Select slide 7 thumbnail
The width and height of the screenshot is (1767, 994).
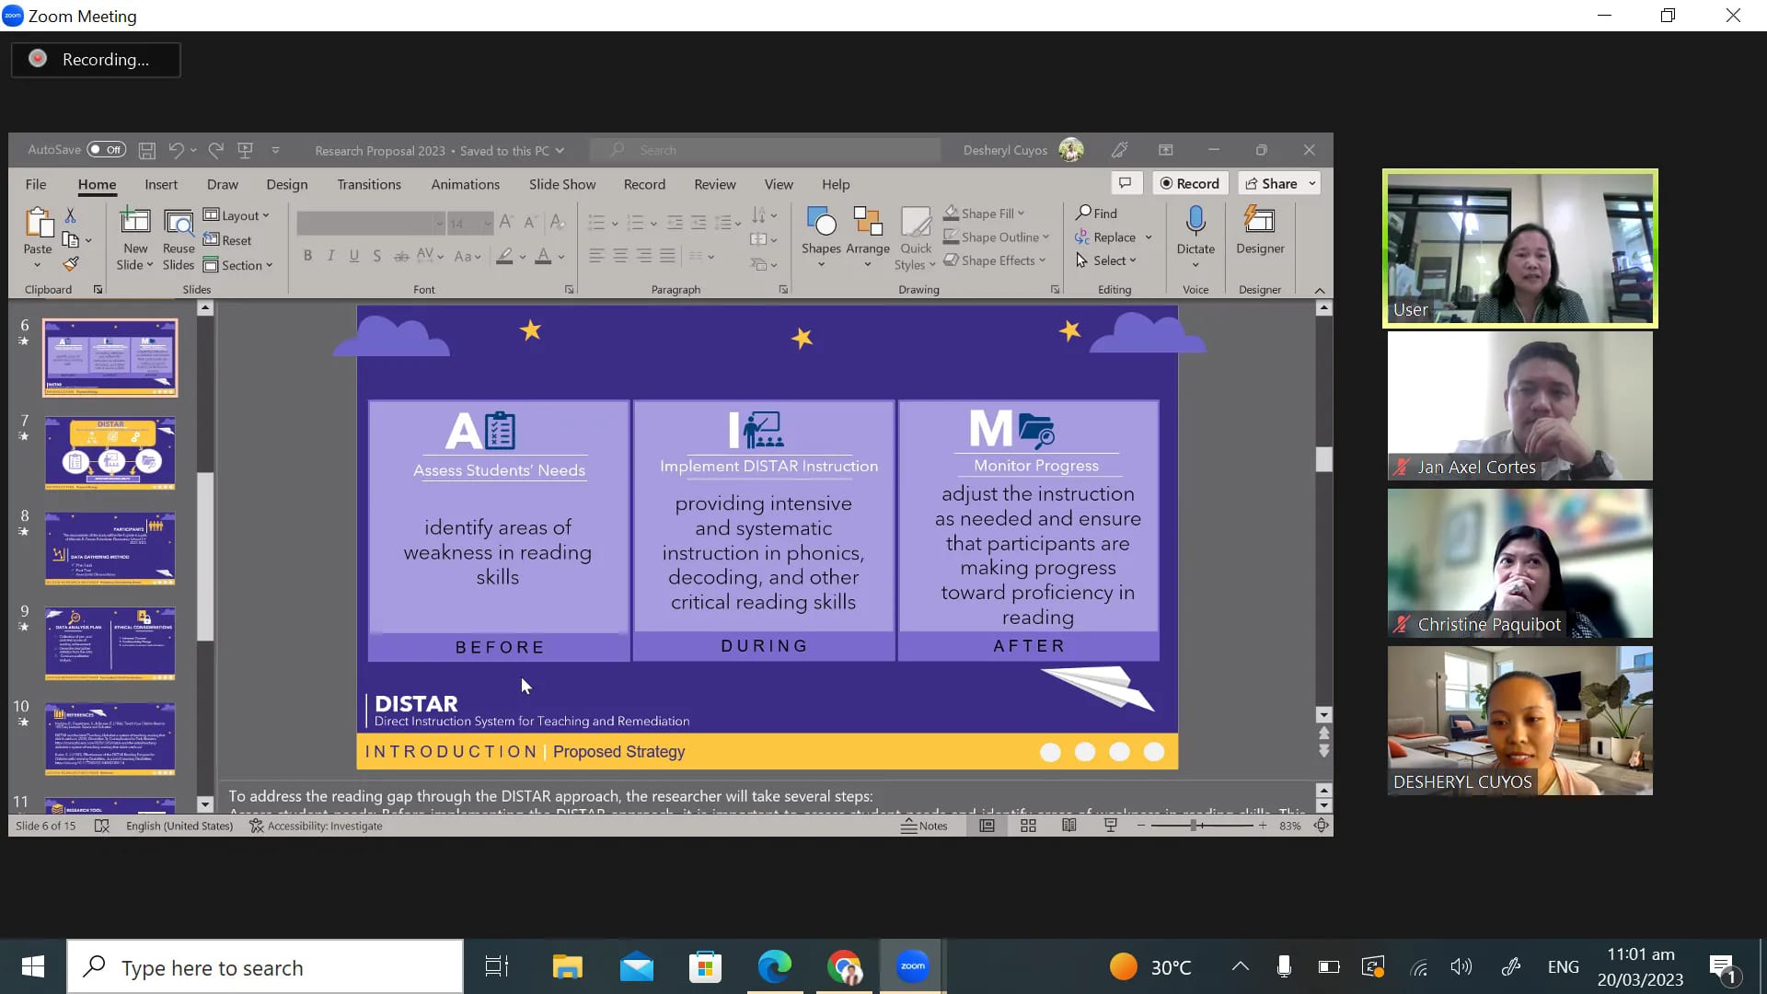pos(110,453)
